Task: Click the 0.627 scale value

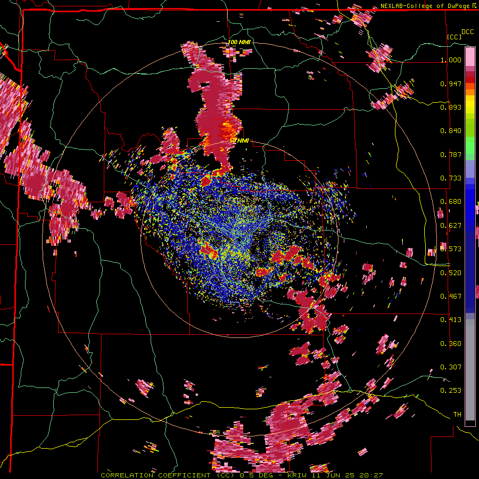Action: [x=451, y=226]
